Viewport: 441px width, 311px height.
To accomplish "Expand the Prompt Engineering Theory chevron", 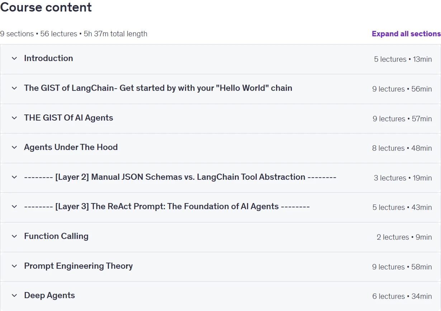I will tap(14, 266).
